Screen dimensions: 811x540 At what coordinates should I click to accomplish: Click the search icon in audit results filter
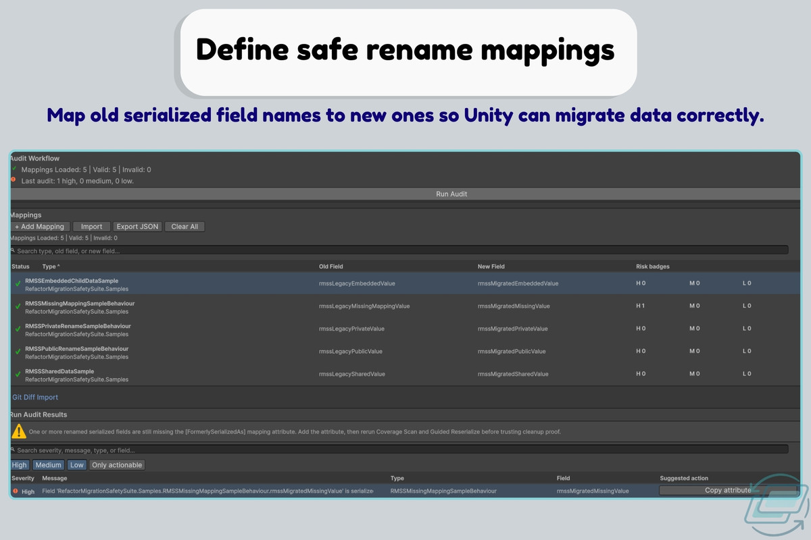click(x=13, y=449)
